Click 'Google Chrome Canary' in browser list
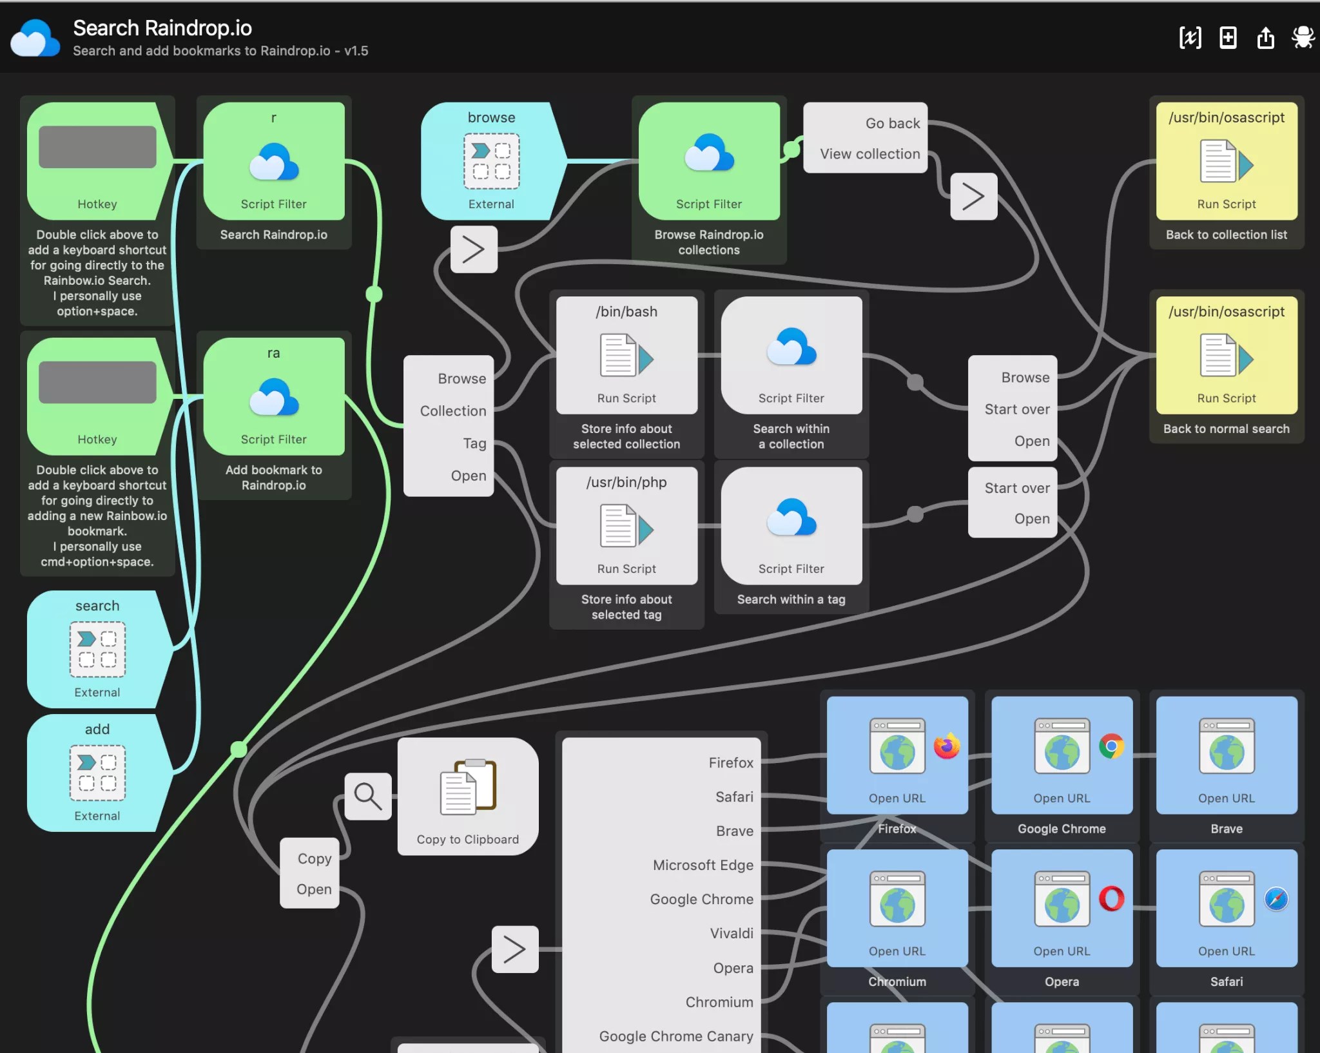 pyautogui.click(x=676, y=1036)
